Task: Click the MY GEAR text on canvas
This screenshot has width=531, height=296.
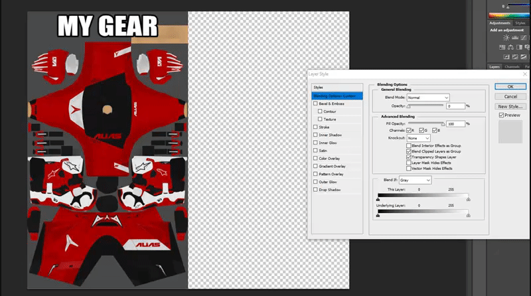Action: 108,26
